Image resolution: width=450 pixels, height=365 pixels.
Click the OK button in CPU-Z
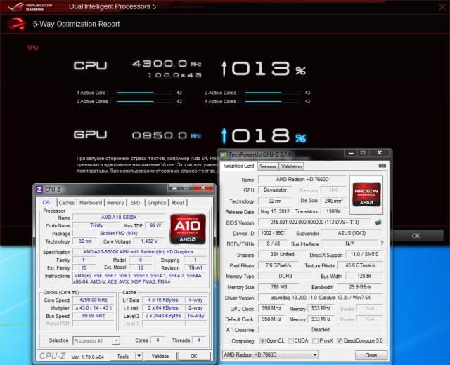[194, 356]
